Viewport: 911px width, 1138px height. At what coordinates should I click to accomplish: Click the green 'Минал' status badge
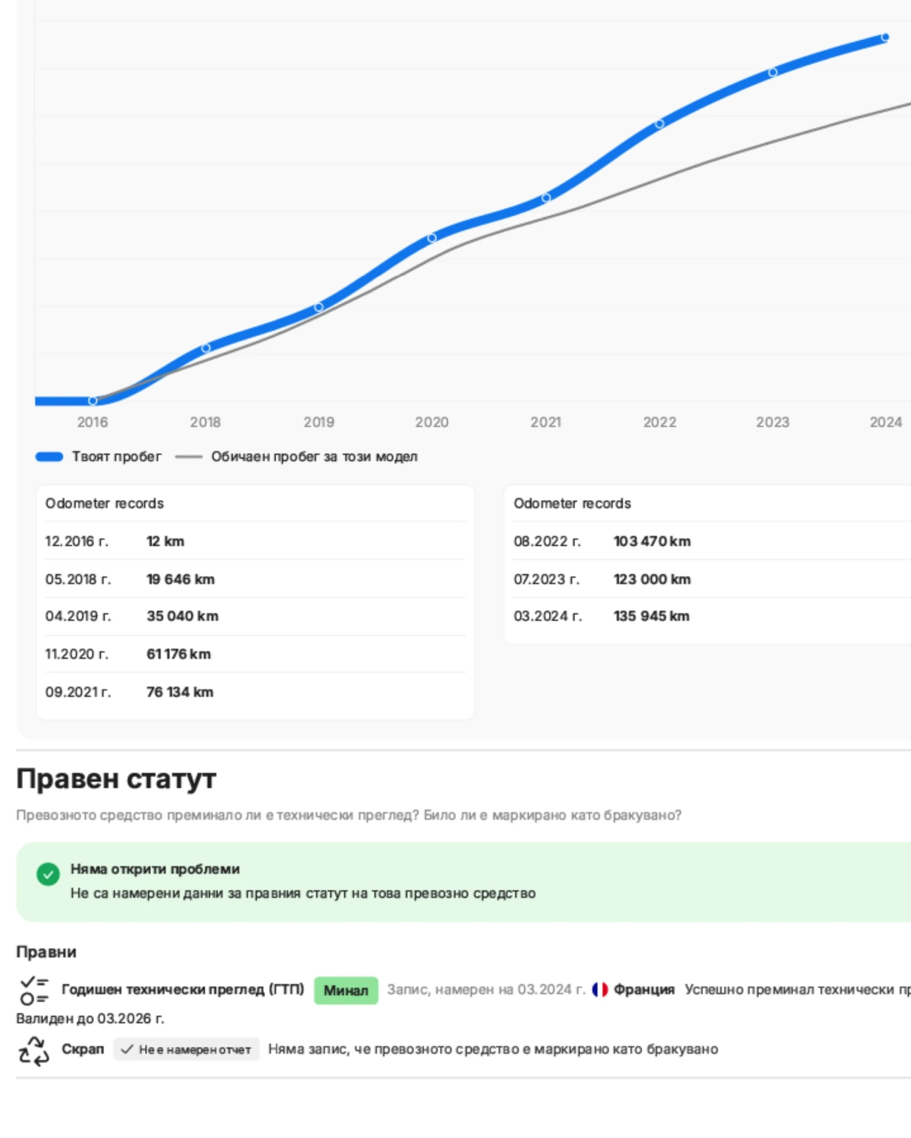coord(346,990)
